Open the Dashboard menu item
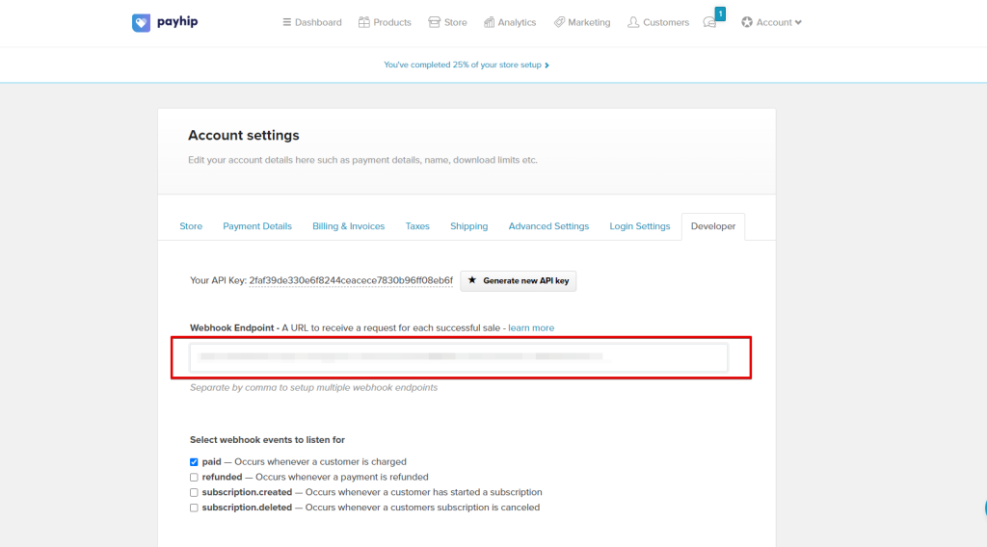This screenshot has width=987, height=547. point(312,22)
